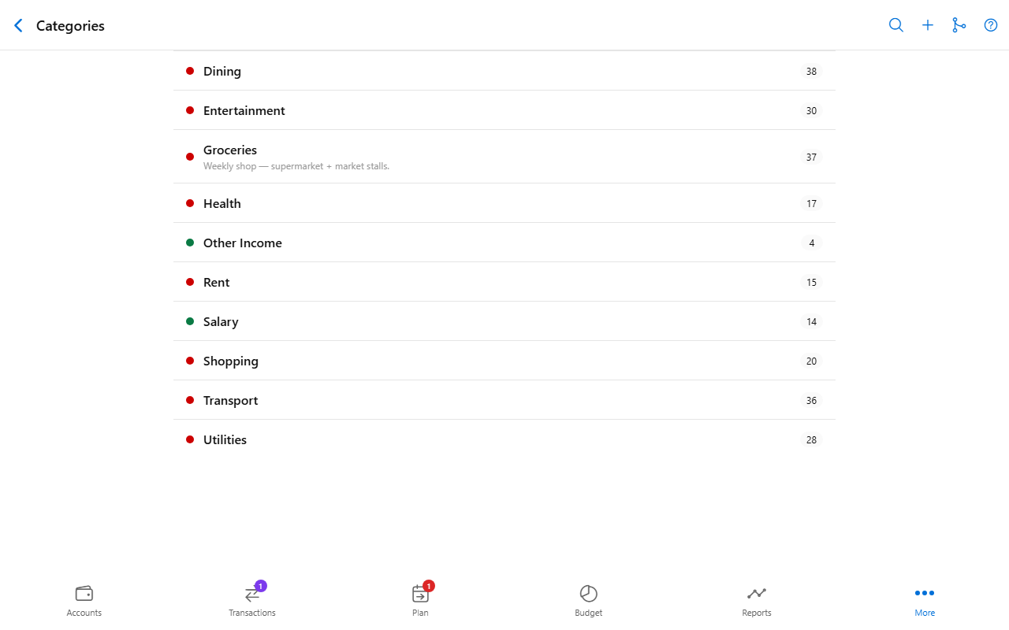Click the 15 badge on Rent
This screenshot has width=1009, height=630.
pyautogui.click(x=811, y=282)
